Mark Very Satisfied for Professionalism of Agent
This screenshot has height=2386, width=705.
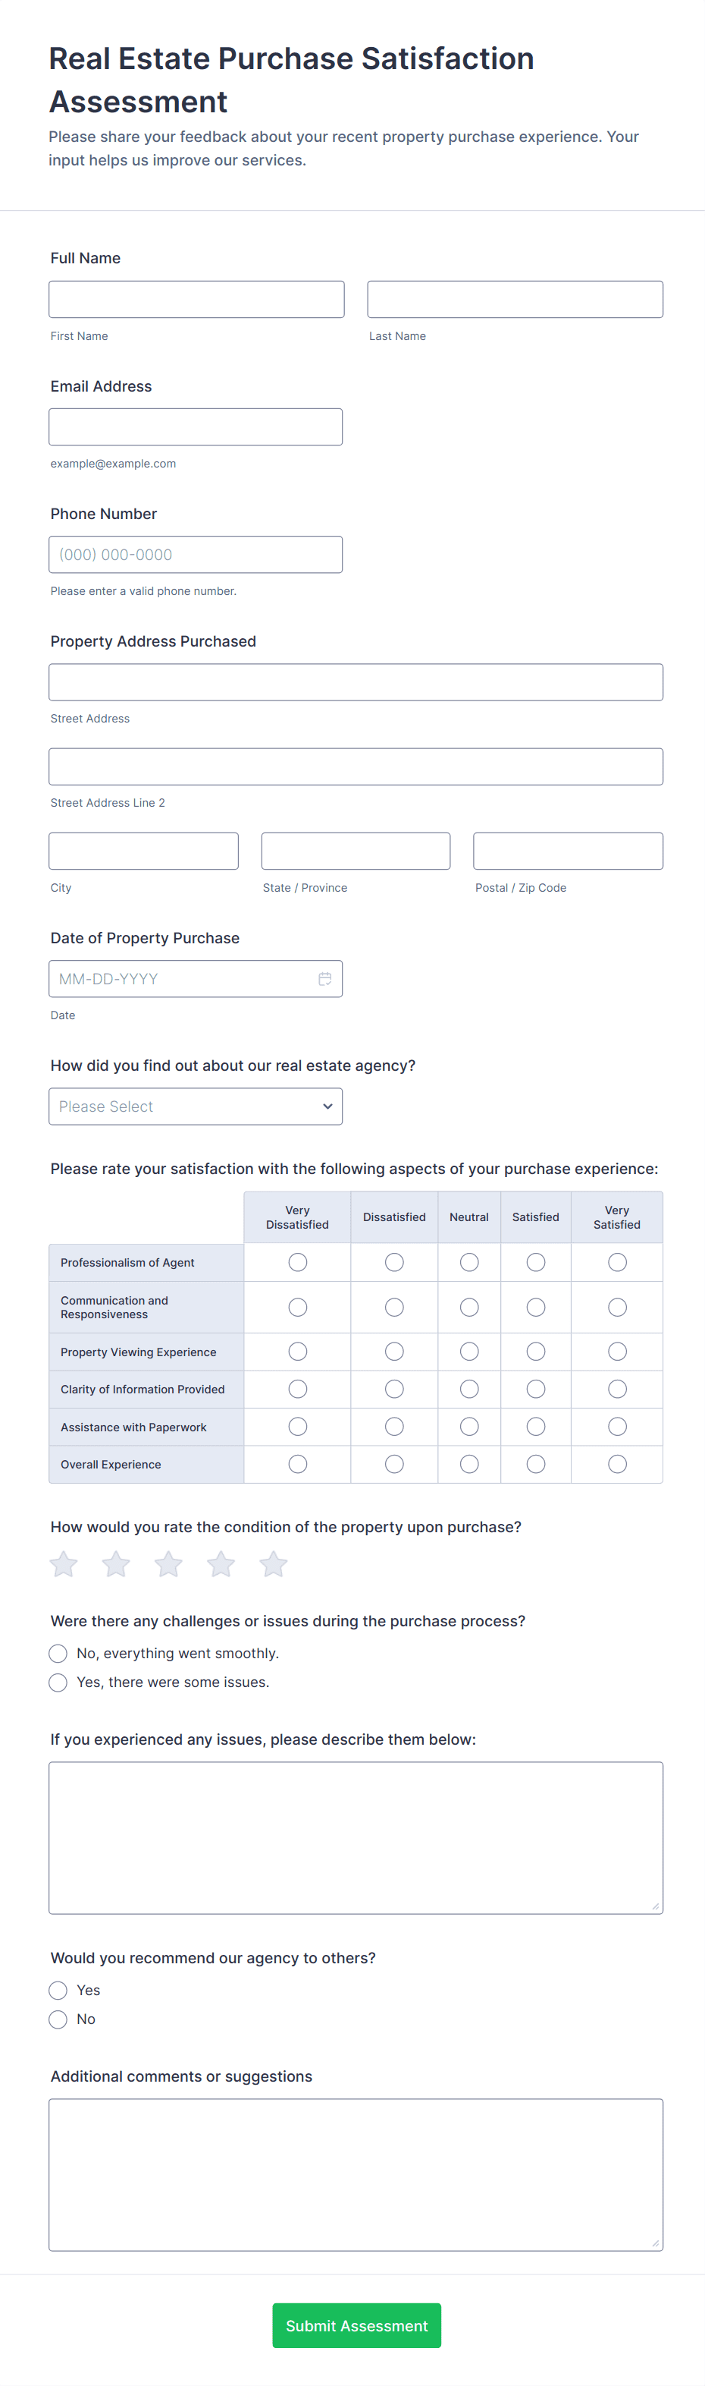click(617, 1263)
